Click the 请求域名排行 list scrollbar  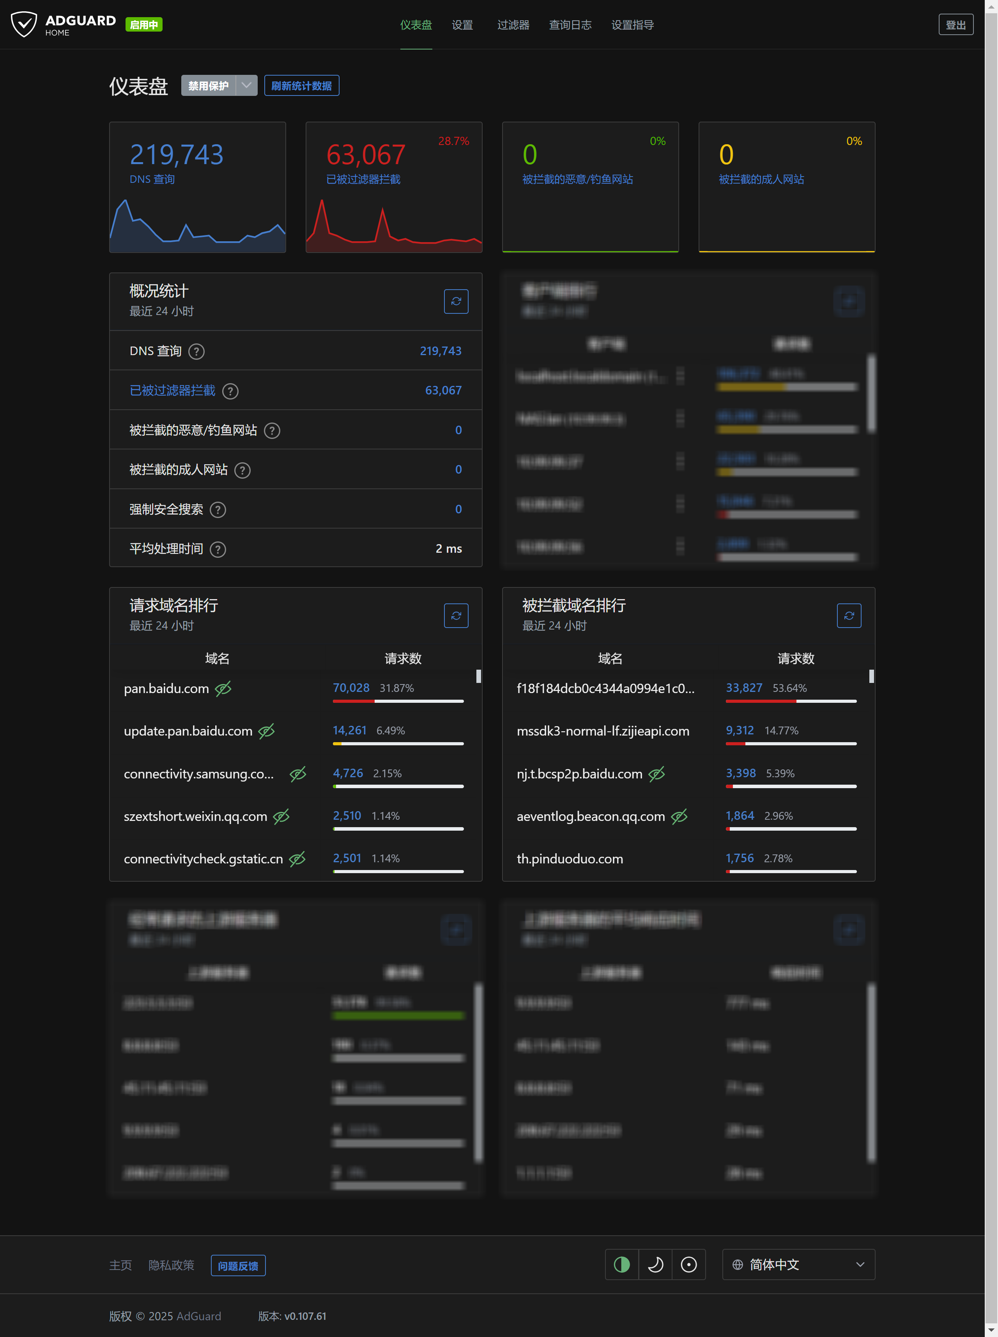(478, 676)
